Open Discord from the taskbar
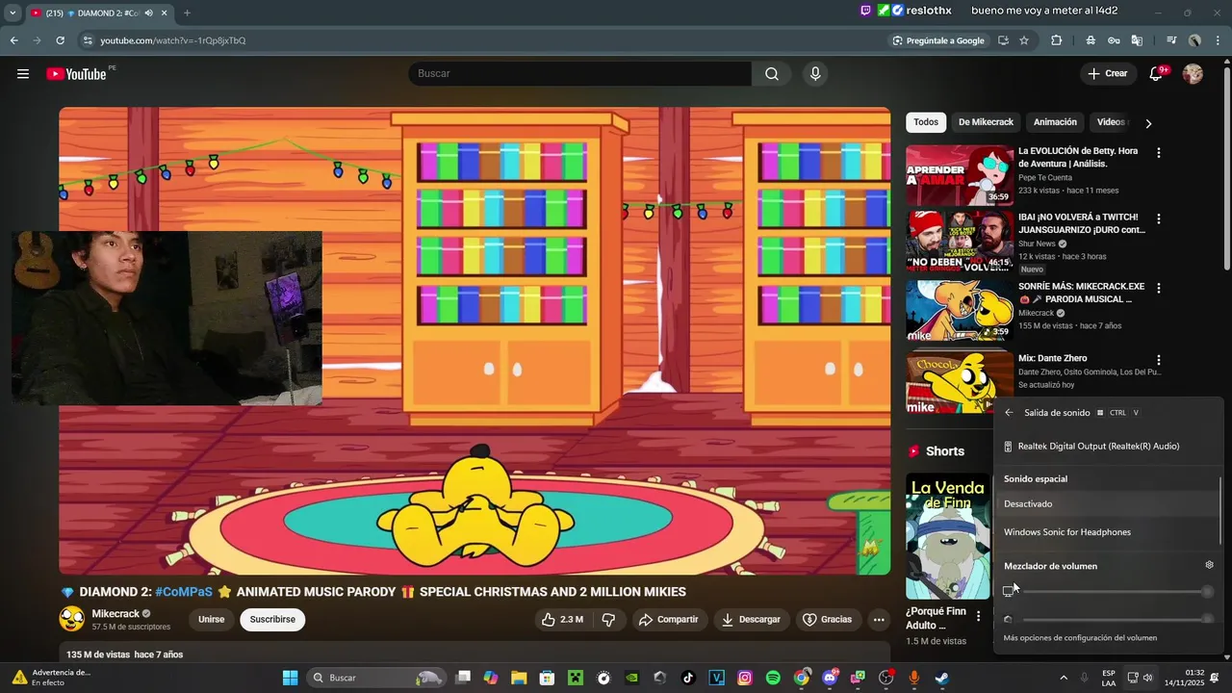 click(830, 678)
